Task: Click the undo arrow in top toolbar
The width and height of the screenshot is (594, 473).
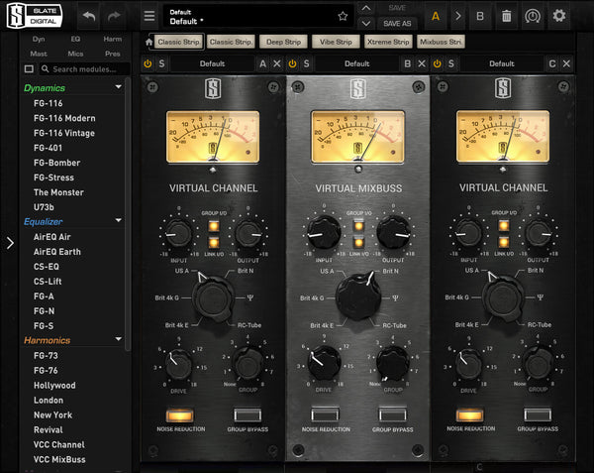Action: (x=89, y=17)
